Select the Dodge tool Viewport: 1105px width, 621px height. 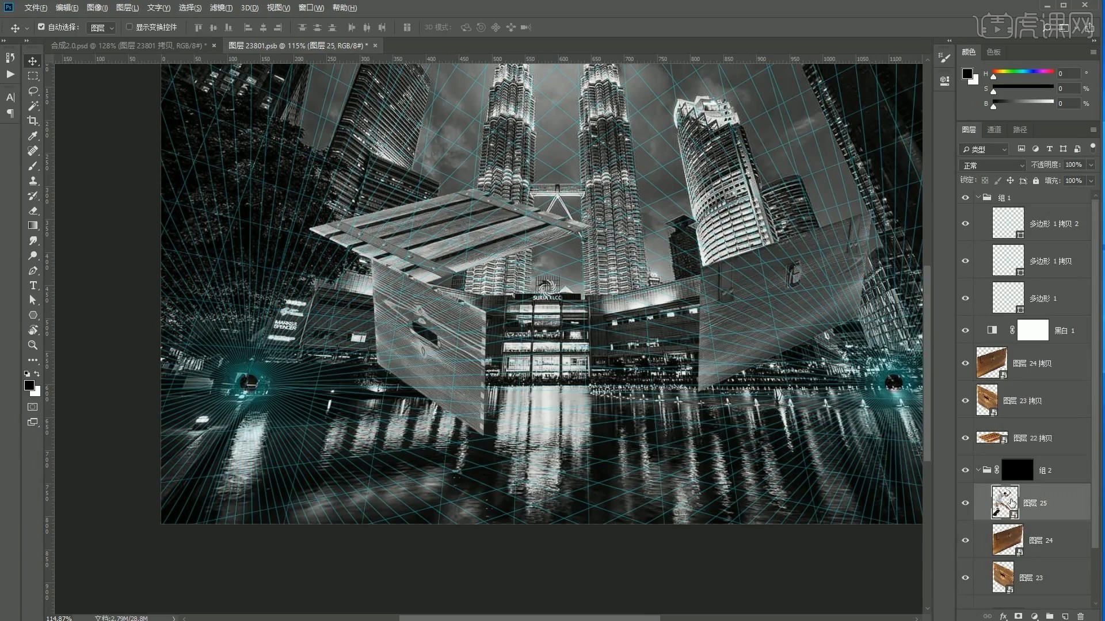[x=33, y=255]
